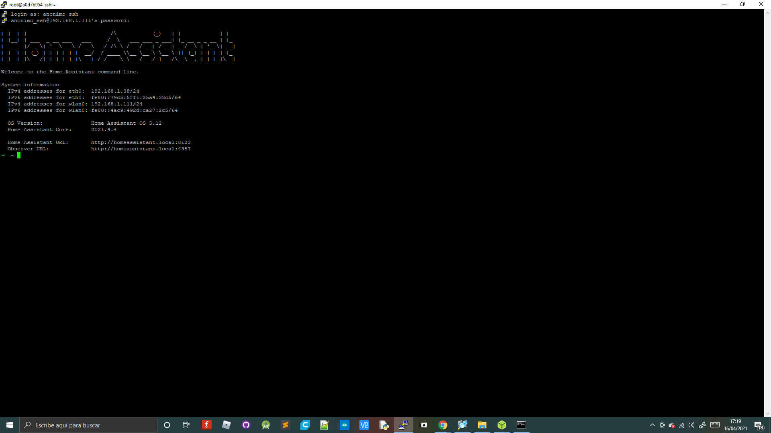Open the Windows Start menu
This screenshot has height=433, width=771.
point(10,425)
